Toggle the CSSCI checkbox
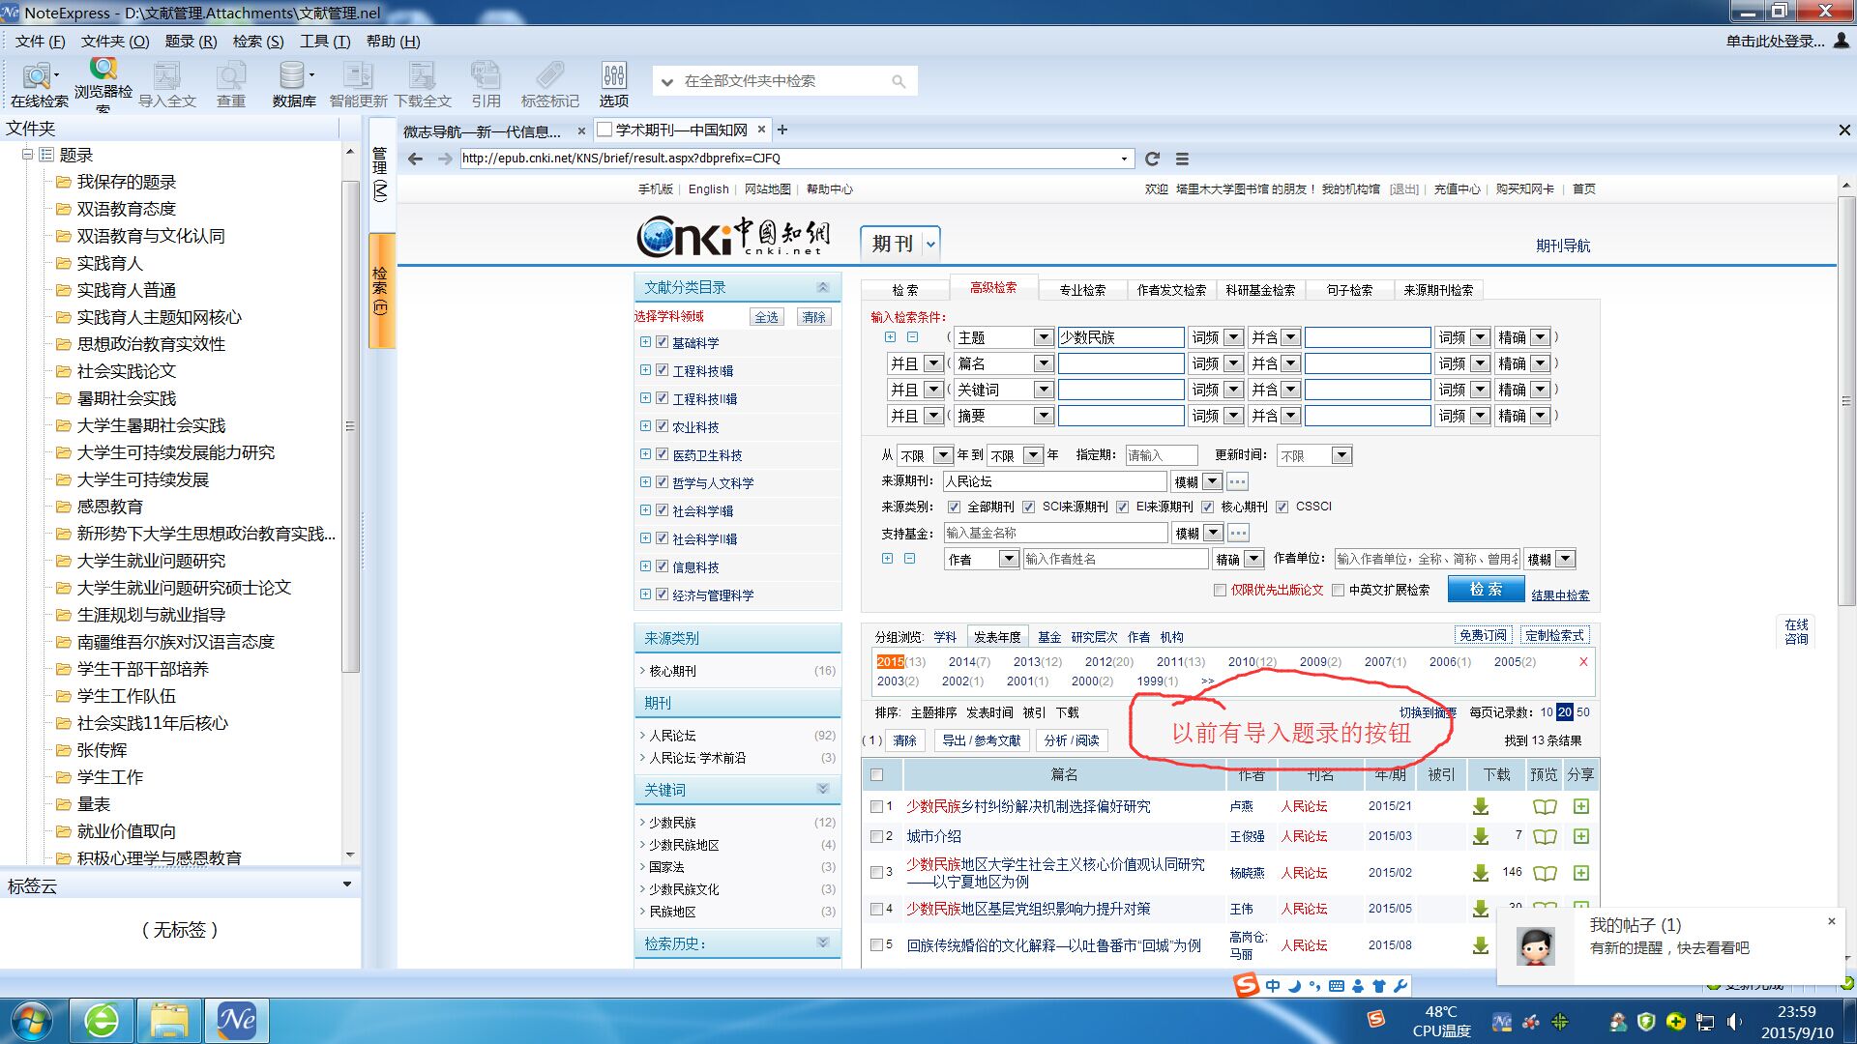The height and width of the screenshot is (1044, 1857). (x=1282, y=507)
